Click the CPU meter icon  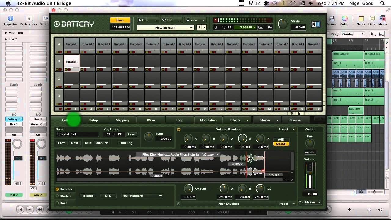pyautogui.click(x=261, y=27)
